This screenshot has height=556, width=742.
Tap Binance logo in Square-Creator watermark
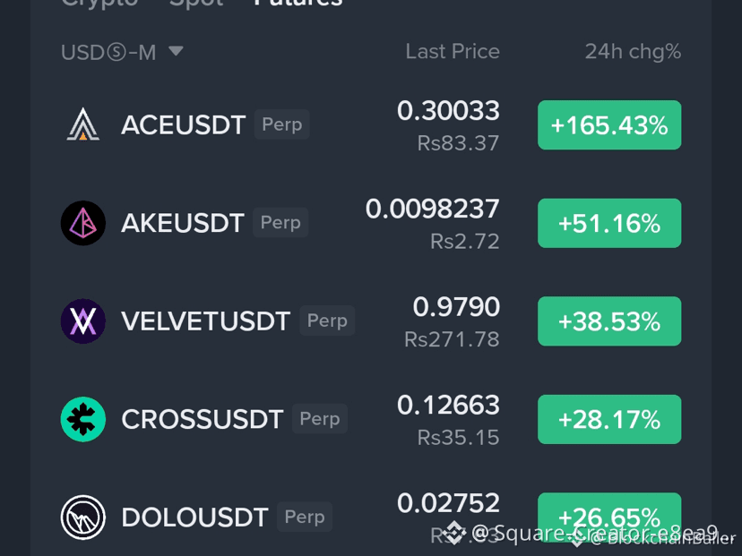[x=453, y=534]
